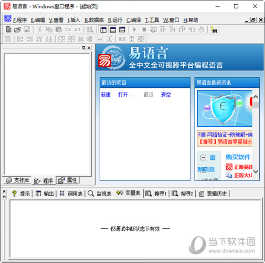This screenshot has width=265, height=263.
Task: Click the Find magnifier toolbar icon
Action: [x=90, y=29]
